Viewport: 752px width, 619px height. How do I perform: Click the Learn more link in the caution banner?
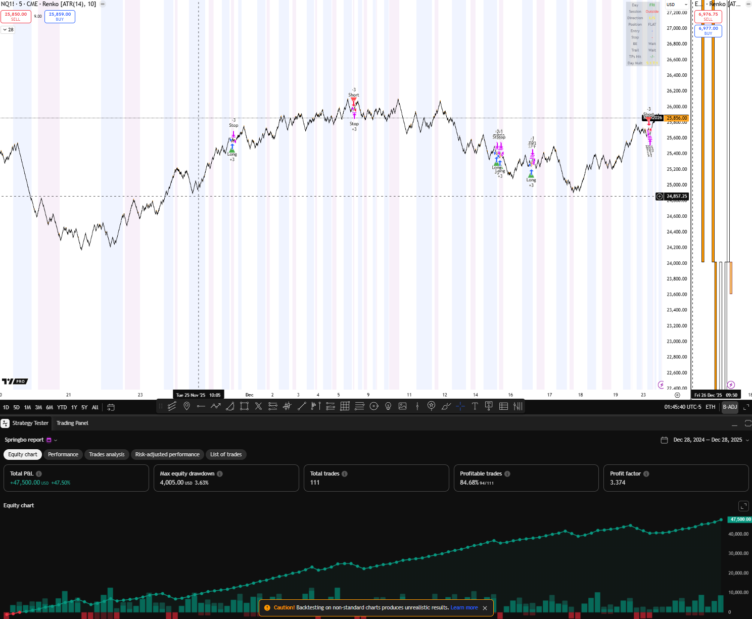[x=463, y=608]
